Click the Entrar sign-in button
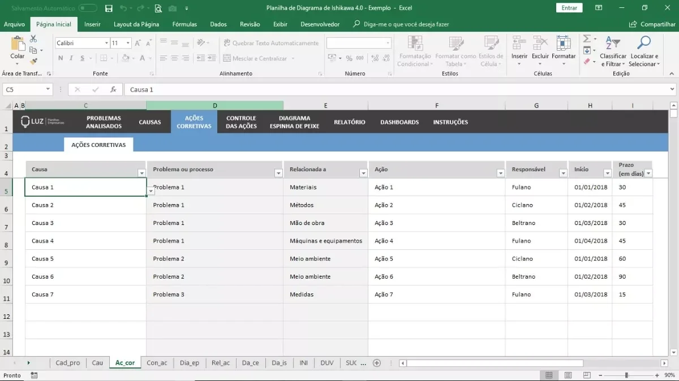Image resolution: width=679 pixels, height=381 pixels. click(x=569, y=8)
